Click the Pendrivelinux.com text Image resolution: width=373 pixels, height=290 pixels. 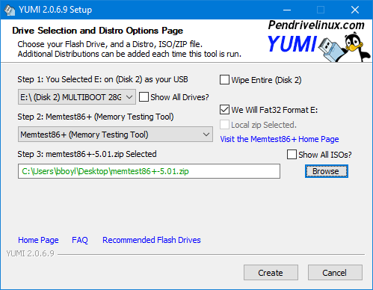point(316,25)
